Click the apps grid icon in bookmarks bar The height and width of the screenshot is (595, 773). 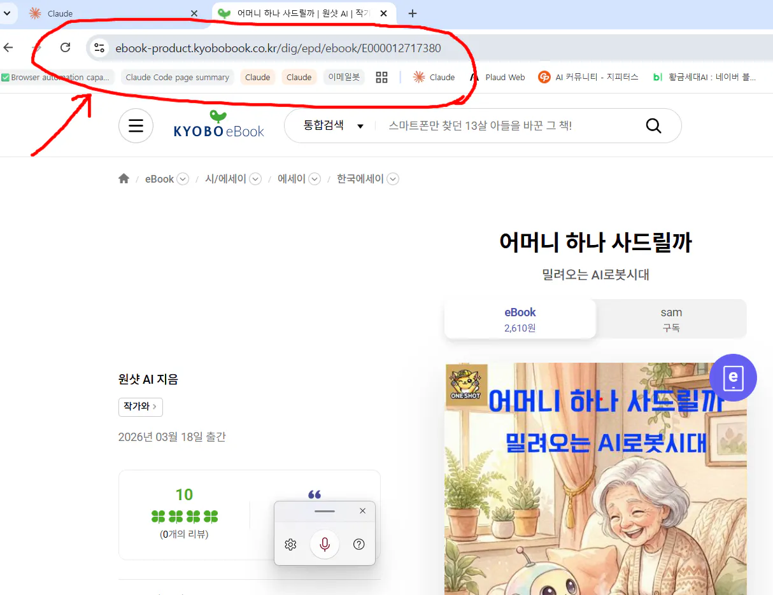point(381,78)
